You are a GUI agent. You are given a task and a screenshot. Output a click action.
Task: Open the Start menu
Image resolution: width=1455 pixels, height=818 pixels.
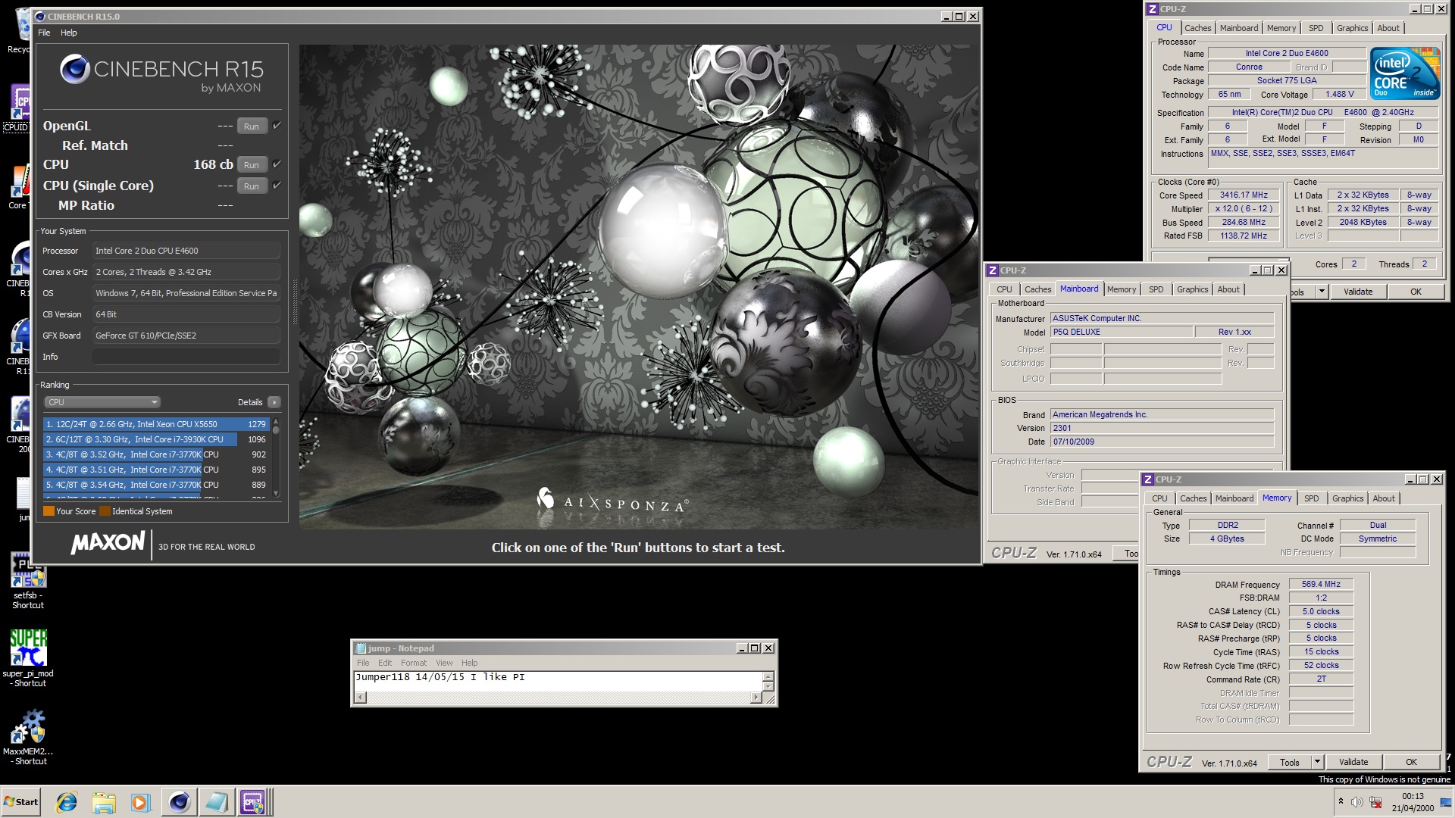click(20, 802)
